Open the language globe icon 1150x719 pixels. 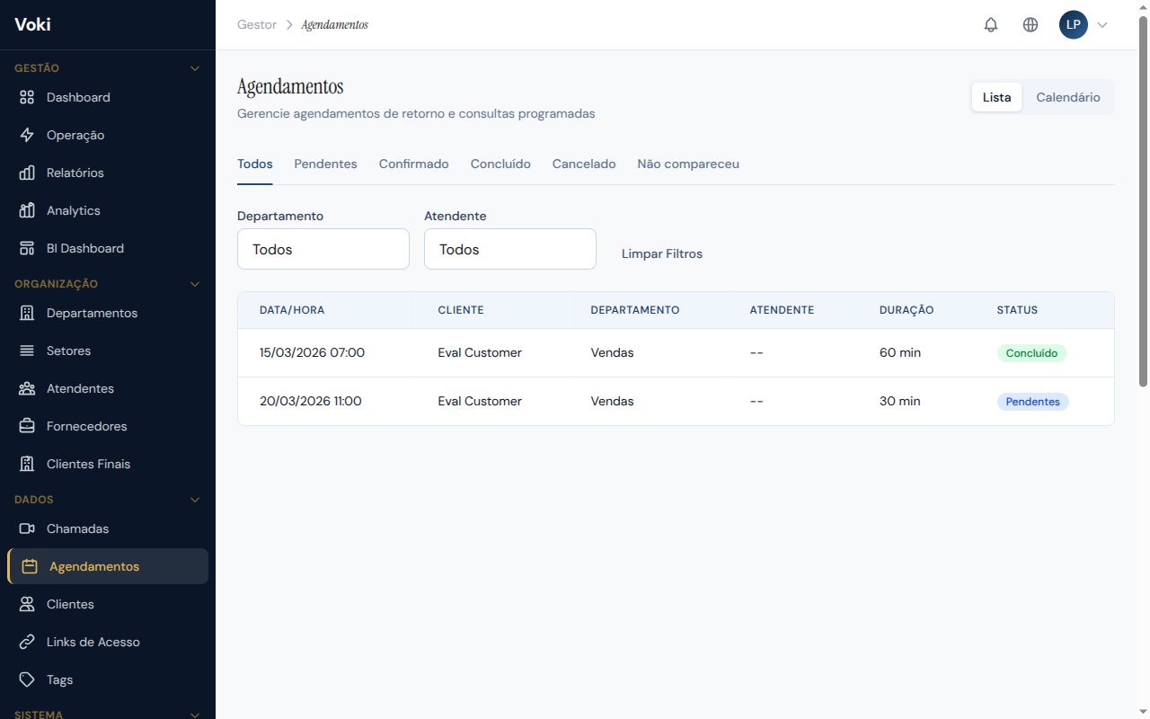pyautogui.click(x=1031, y=25)
